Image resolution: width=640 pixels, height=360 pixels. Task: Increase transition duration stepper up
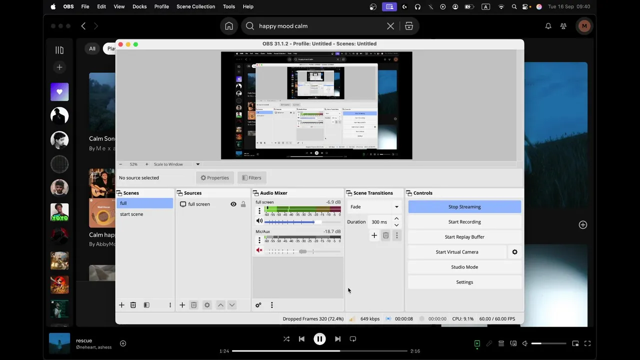point(396,218)
